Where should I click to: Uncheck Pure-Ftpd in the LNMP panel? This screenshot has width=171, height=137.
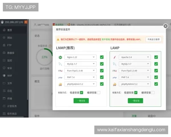coord(102,70)
